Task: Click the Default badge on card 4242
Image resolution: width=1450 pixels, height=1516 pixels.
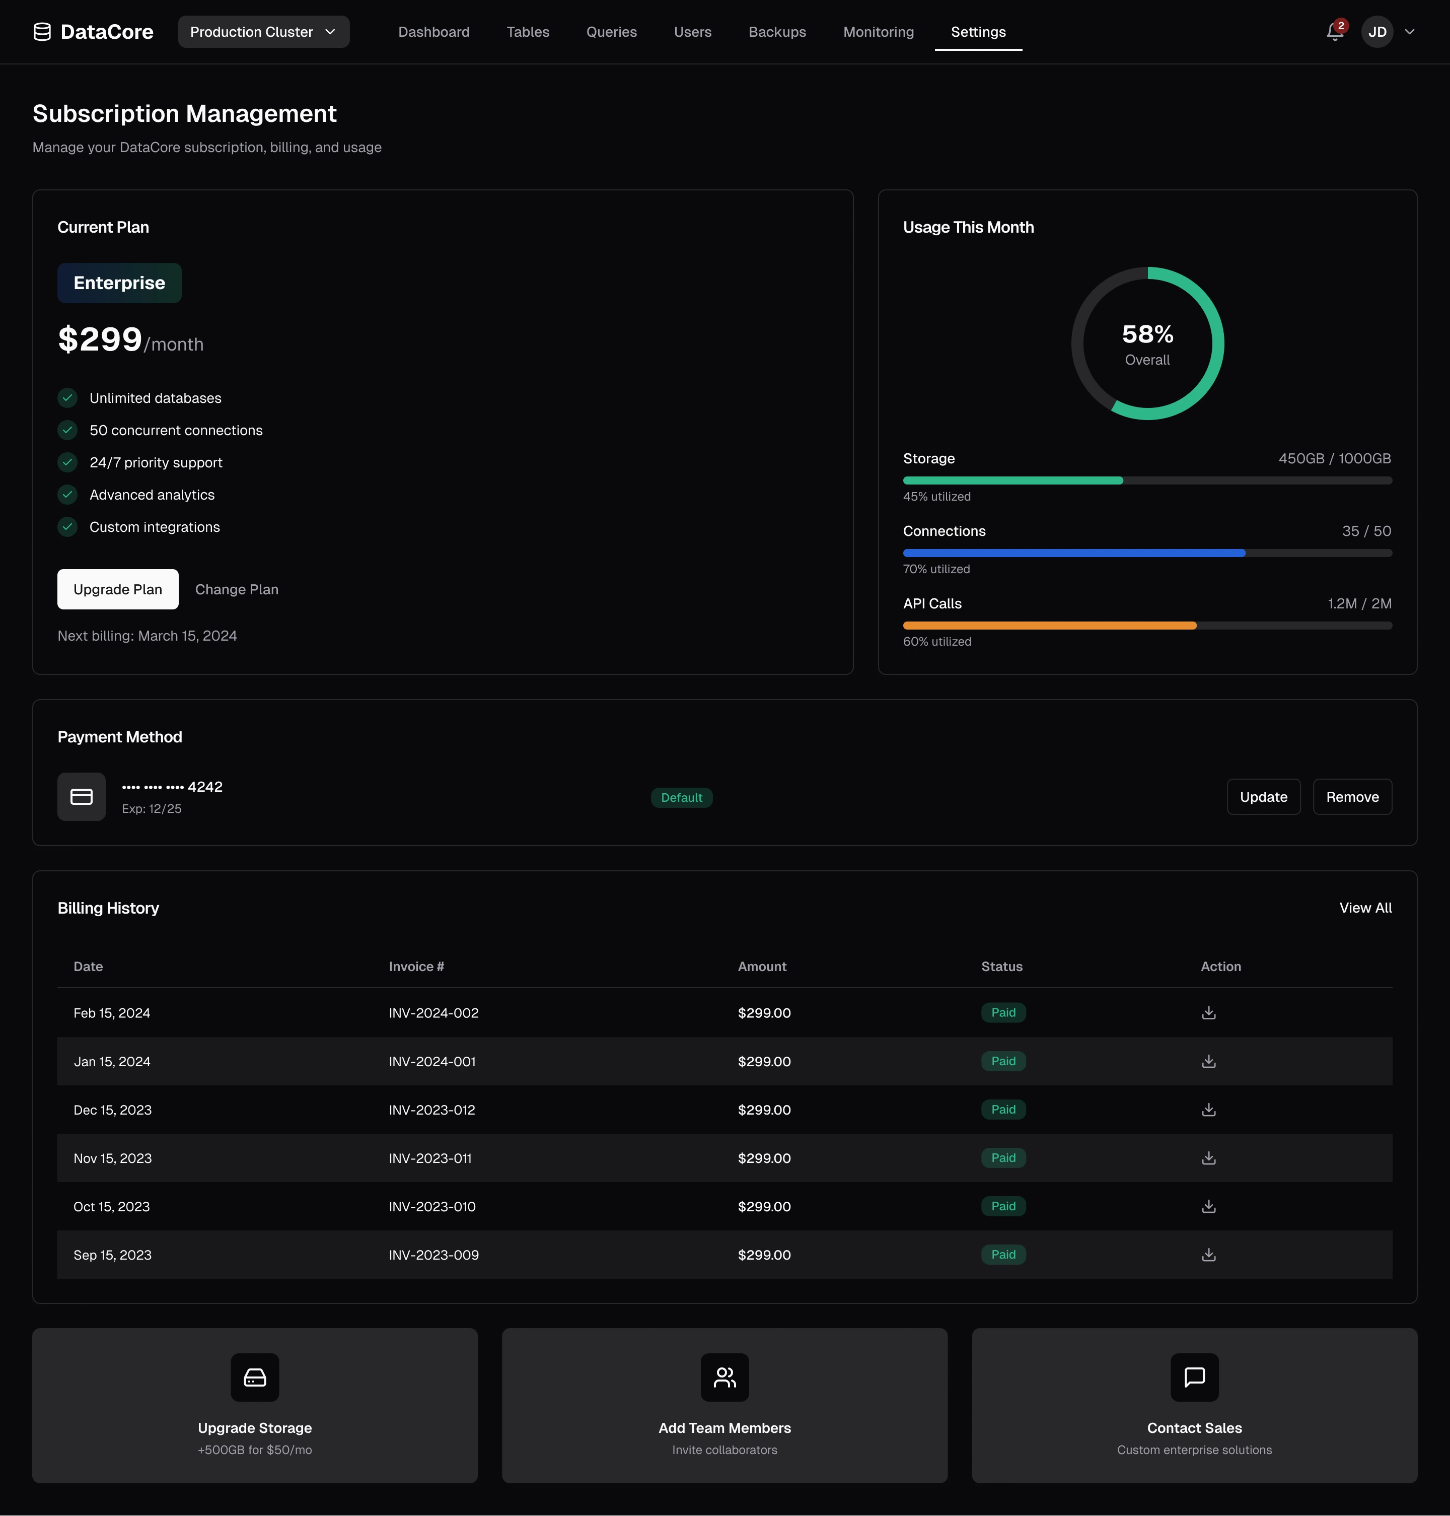Action: pyautogui.click(x=681, y=797)
